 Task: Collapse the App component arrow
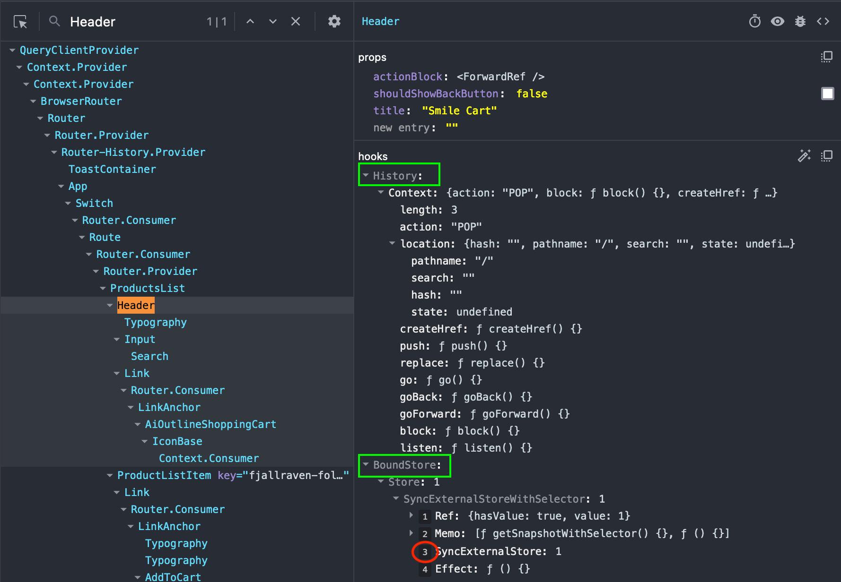click(61, 186)
